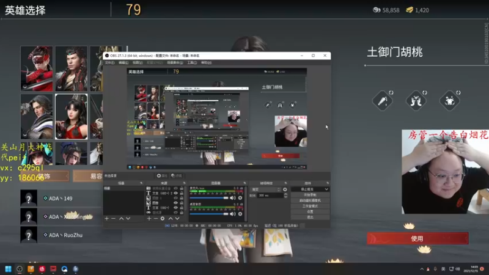This screenshot has height=275, width=489.
Task: Pop out the controls dock panel
Action: coord(328,183)
